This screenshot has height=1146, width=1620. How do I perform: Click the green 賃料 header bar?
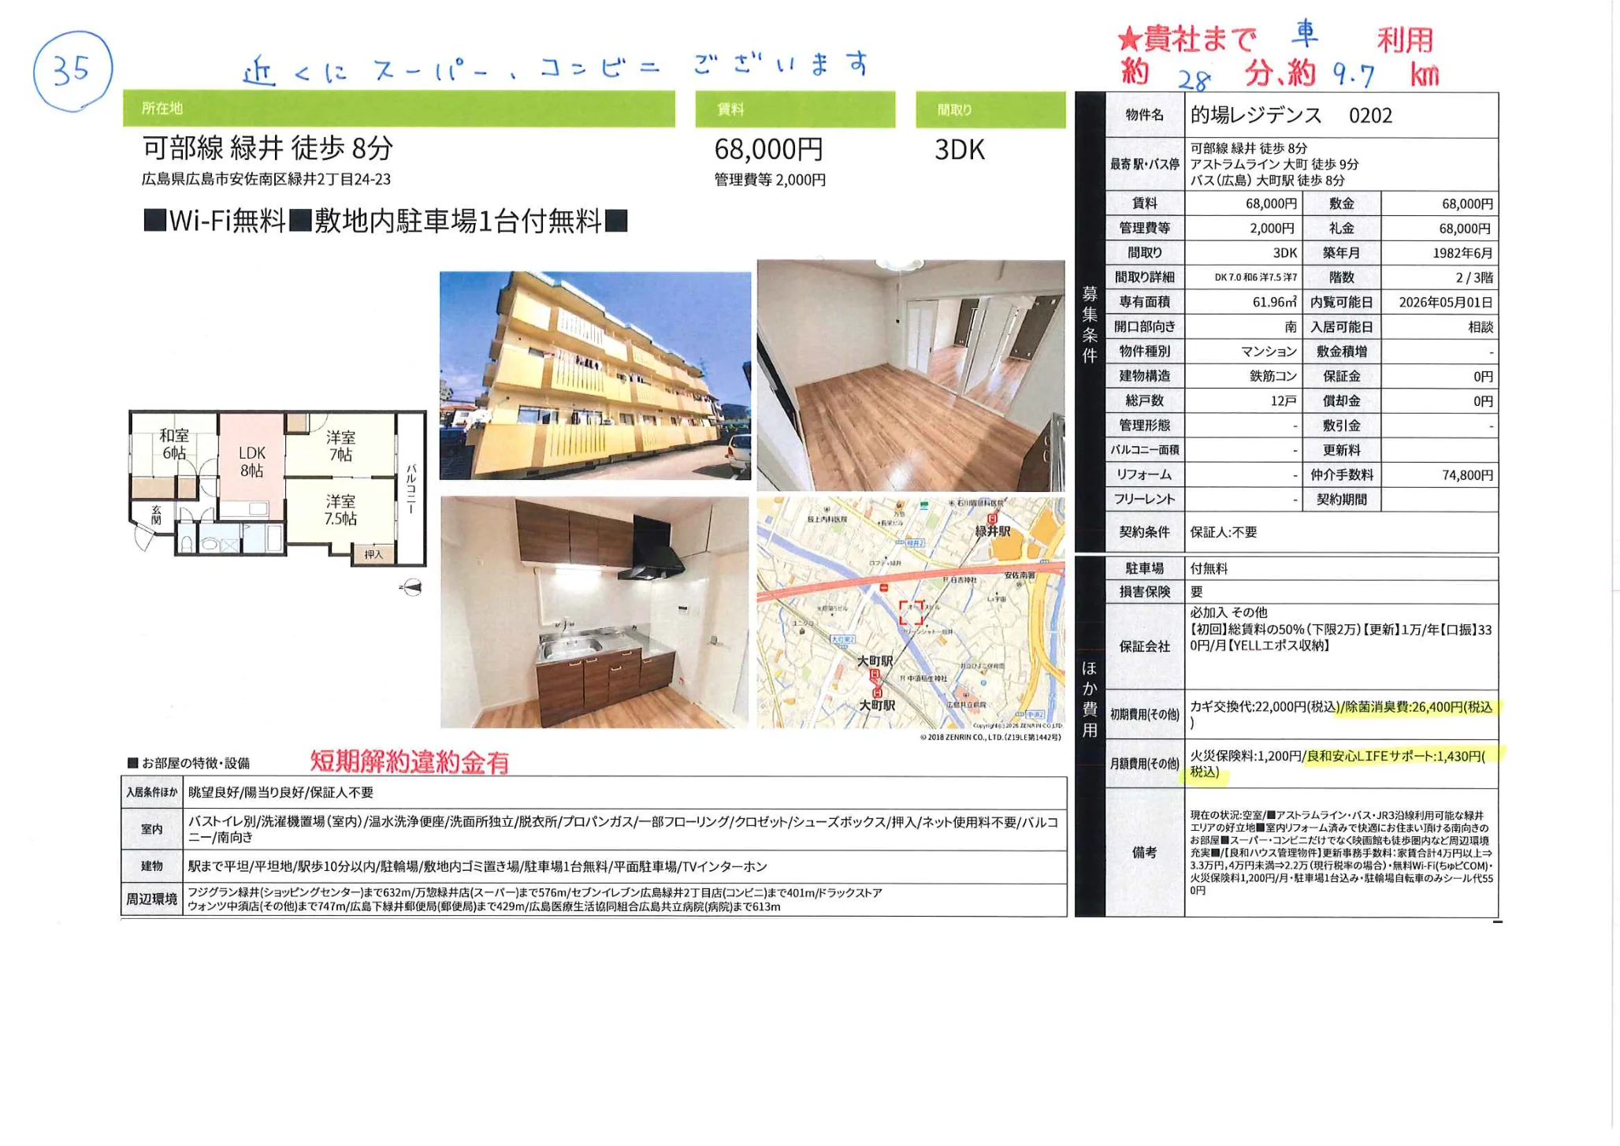tap(794, 110)
